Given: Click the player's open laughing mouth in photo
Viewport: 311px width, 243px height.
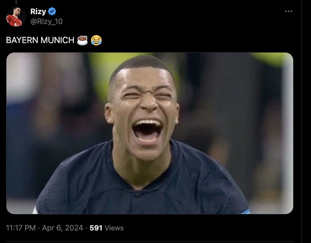Looking at the screenshot, I should tap(147, 130).
